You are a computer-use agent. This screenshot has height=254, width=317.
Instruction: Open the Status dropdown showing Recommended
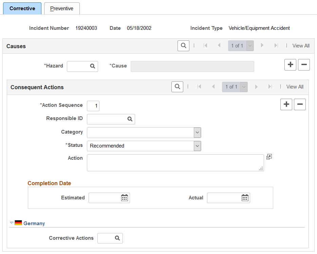[144, 146]
